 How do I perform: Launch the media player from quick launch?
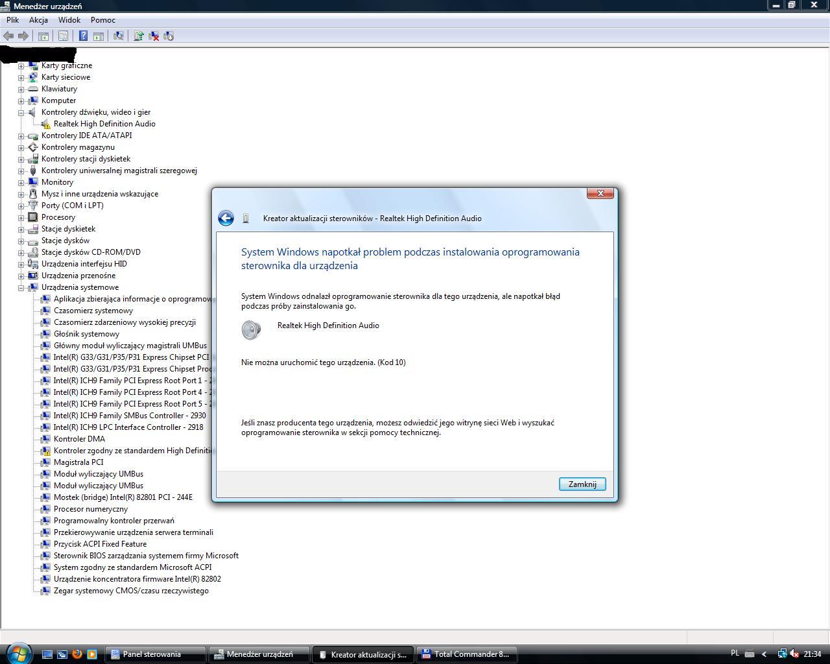(92, 654)
